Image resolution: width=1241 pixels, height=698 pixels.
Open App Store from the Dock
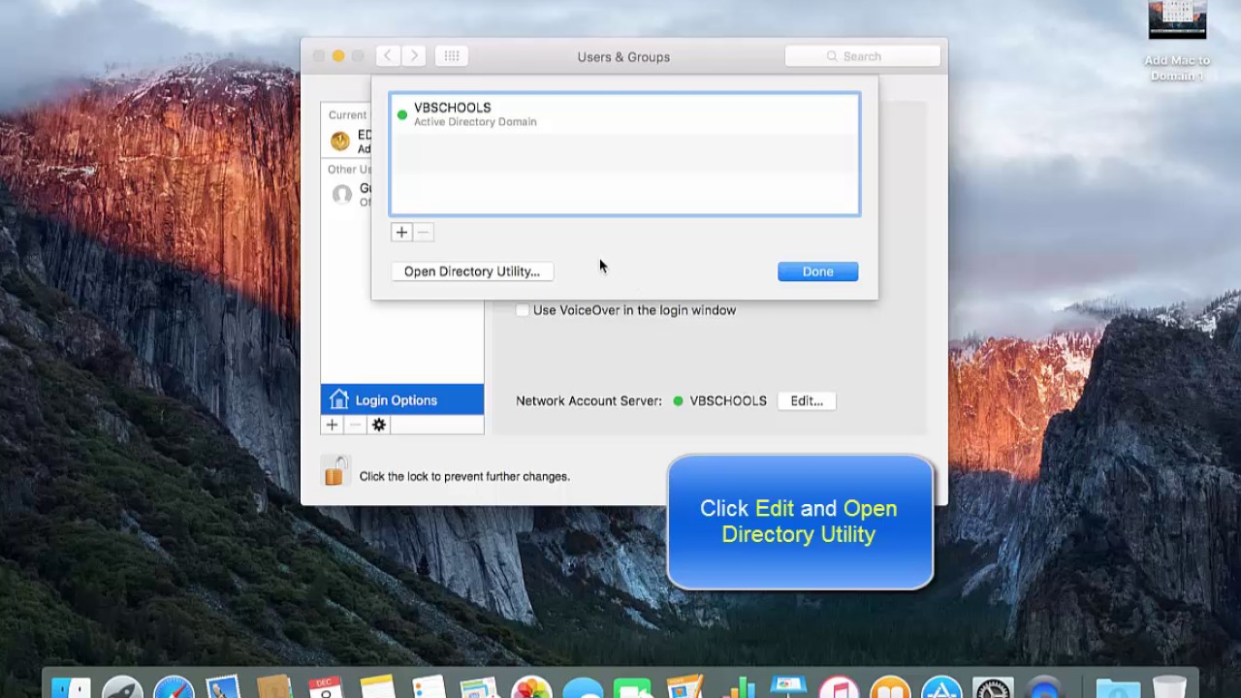point(941,688)
